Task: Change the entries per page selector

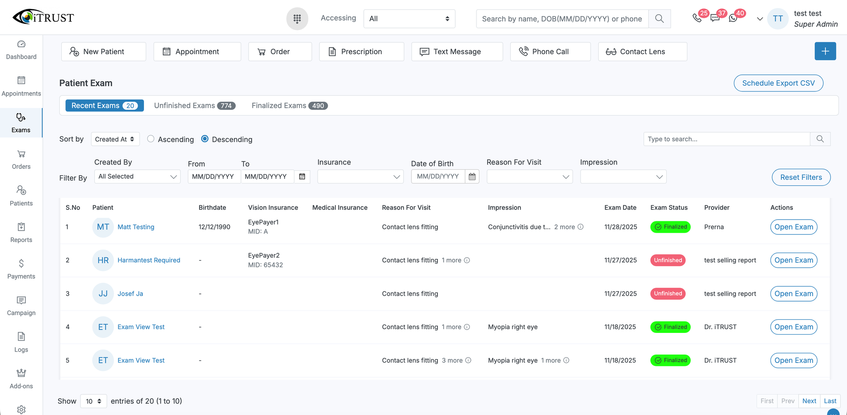Action: [x=94, y=401]
